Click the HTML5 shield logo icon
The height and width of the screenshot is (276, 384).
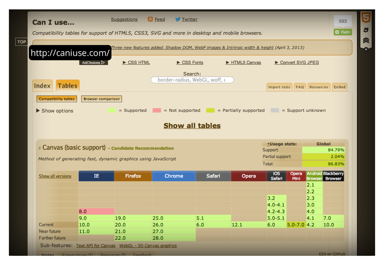pyautogui.click(x=366, y=17)
